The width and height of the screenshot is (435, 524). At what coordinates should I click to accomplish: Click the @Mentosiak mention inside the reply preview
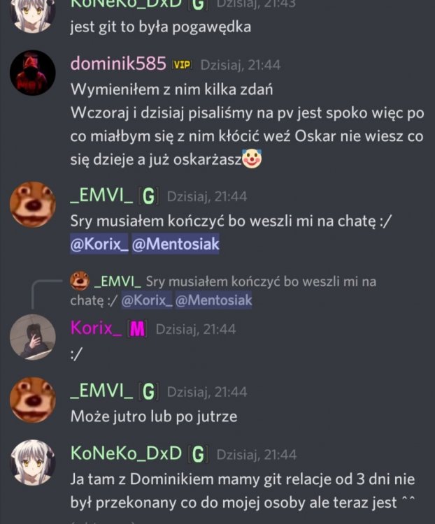[213, 300]
